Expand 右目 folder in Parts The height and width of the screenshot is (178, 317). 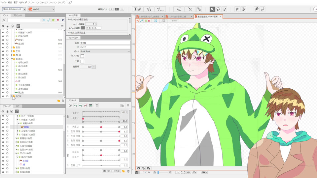pos(12,47)
